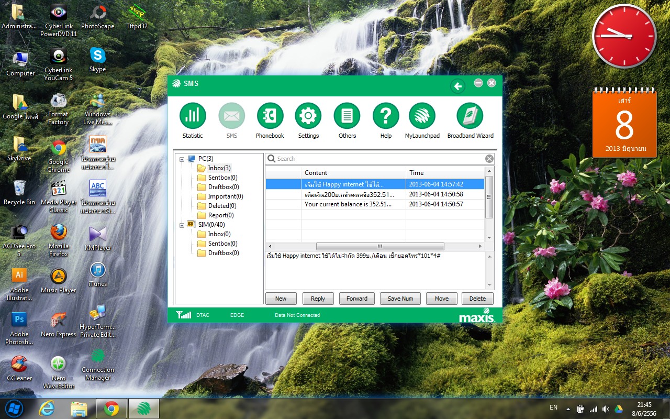Collapse the SIM(0/40) tree node
This screenshot has height=419, width=670.
(x=182, y=225)
